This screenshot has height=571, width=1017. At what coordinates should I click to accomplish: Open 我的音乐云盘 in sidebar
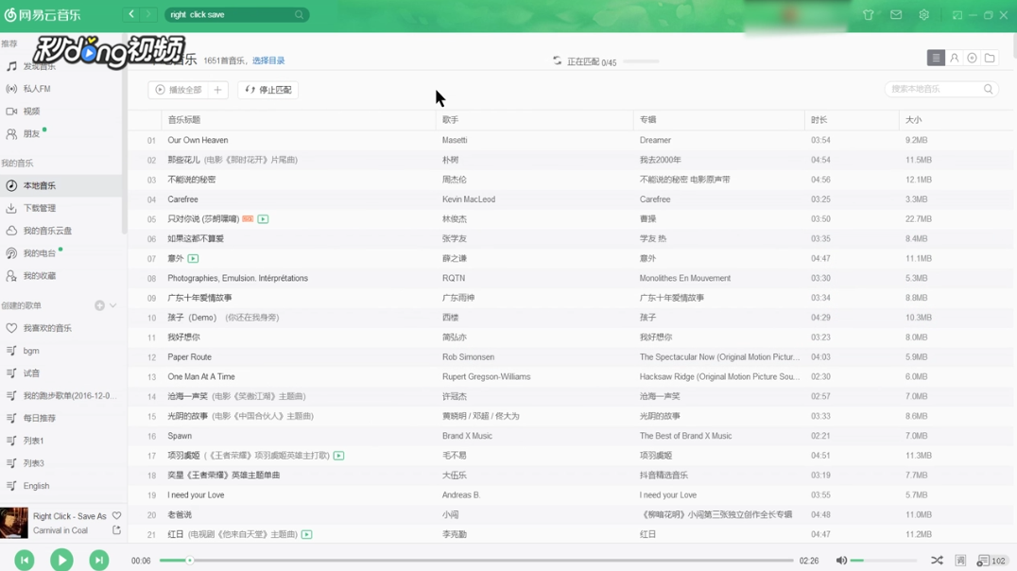coord(61,231)
